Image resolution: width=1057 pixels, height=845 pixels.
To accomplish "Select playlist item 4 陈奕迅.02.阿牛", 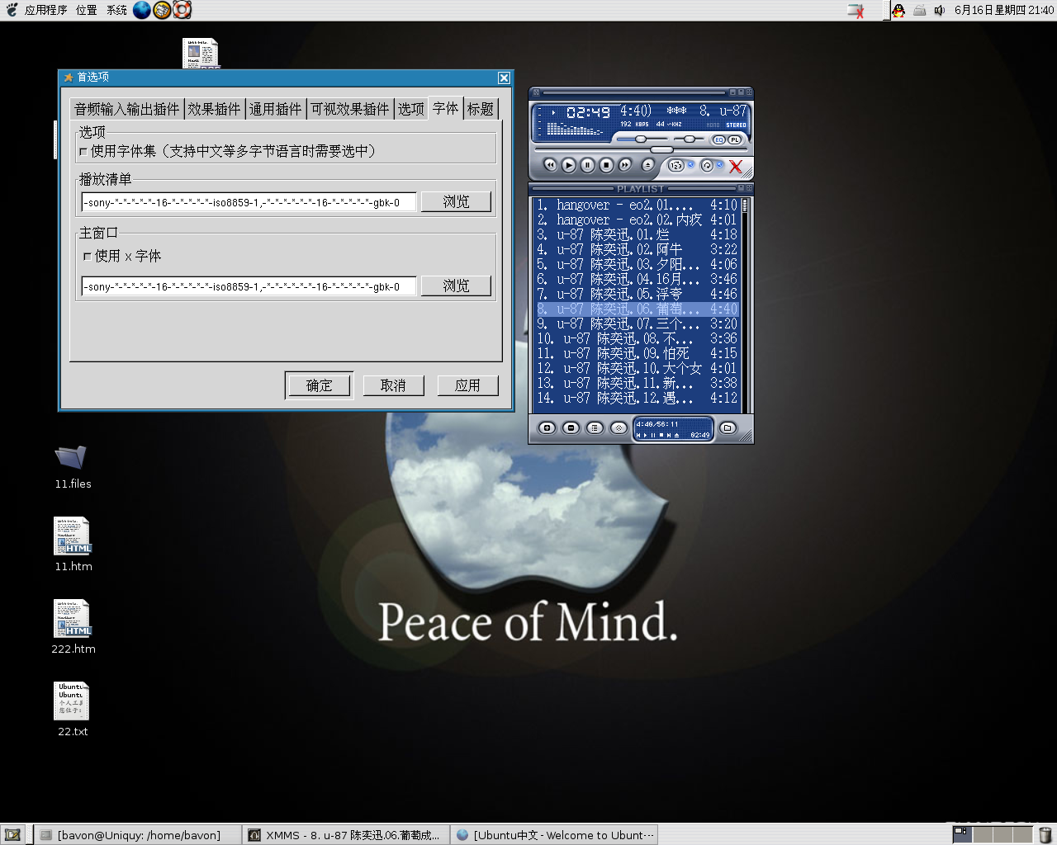I will (x=637, y=249).
